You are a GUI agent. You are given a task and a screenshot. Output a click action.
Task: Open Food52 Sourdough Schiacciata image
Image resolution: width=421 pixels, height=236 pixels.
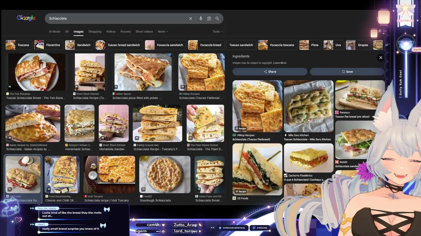pyautogui.click(x=165, y=174)
